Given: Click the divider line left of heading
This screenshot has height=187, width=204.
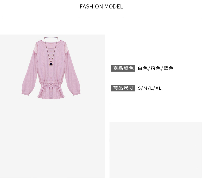Looking at the screenshot, I should click(41, 17).
